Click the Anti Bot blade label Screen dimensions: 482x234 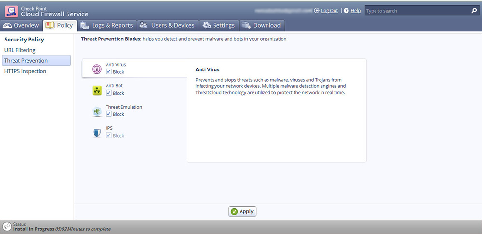(114, 86)
